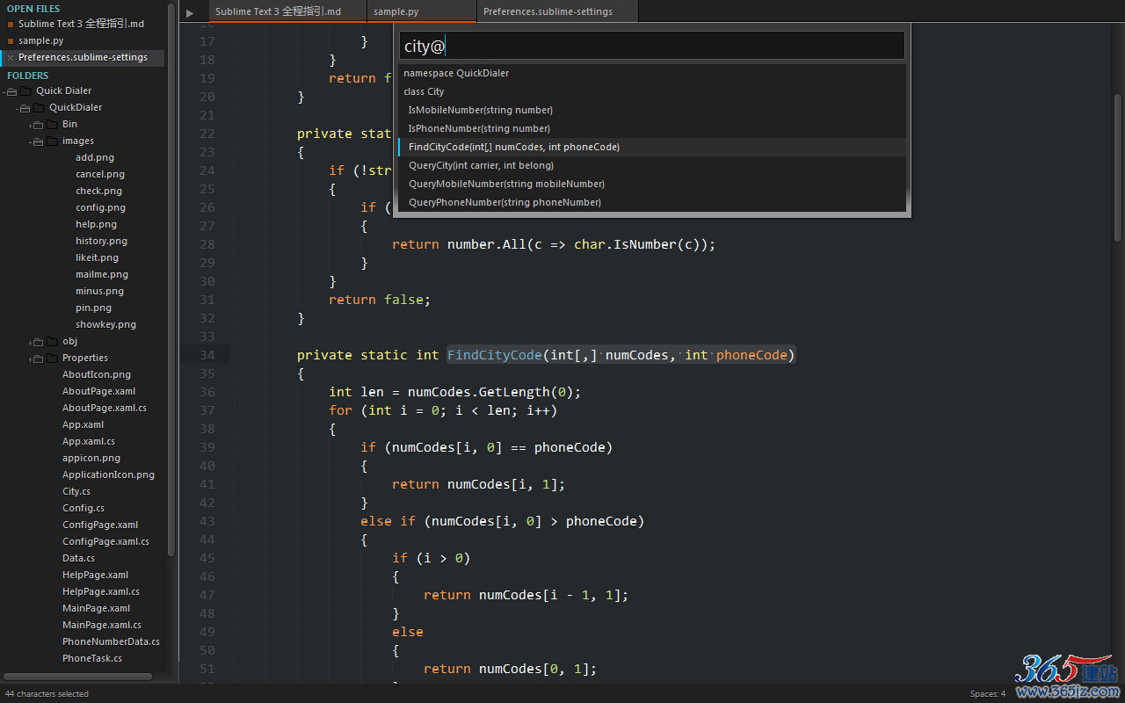Choose IsMobileNumber(string number) symbol

click(651, 110)
